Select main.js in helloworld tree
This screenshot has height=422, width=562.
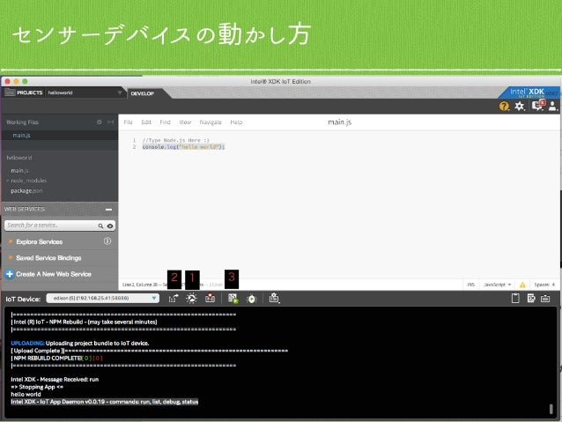click(x=19, y=171)
